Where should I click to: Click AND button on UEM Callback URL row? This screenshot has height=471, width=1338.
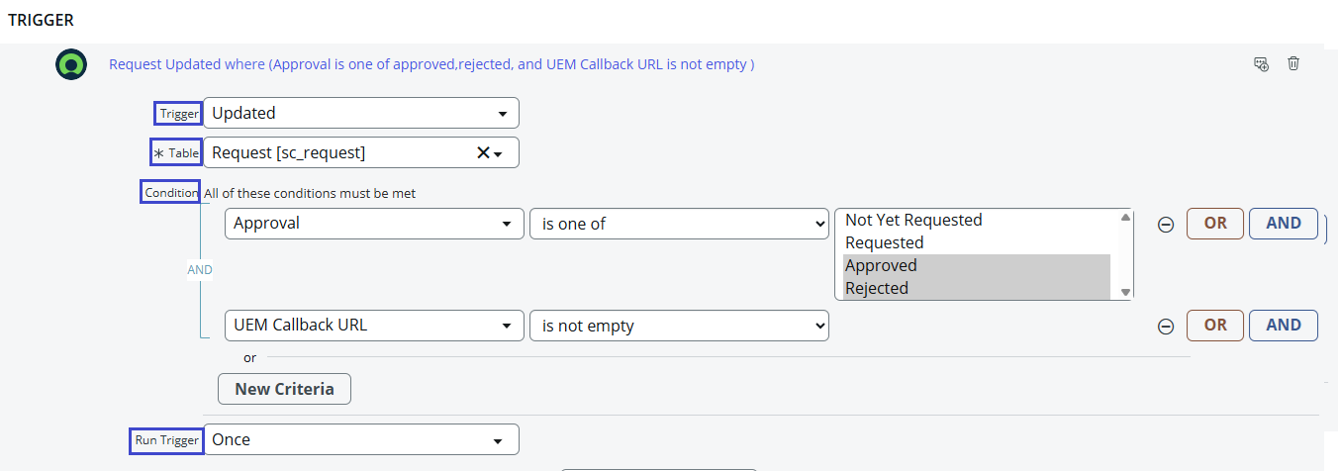tap(1284, 326)
